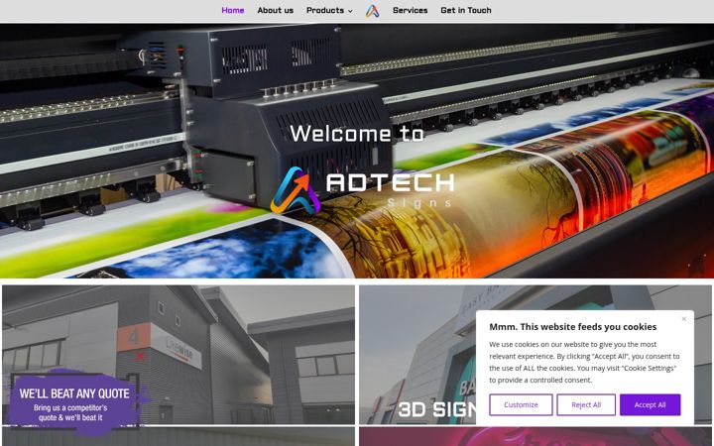
Task: Open the Services page
Action: [x=410, y=10]
